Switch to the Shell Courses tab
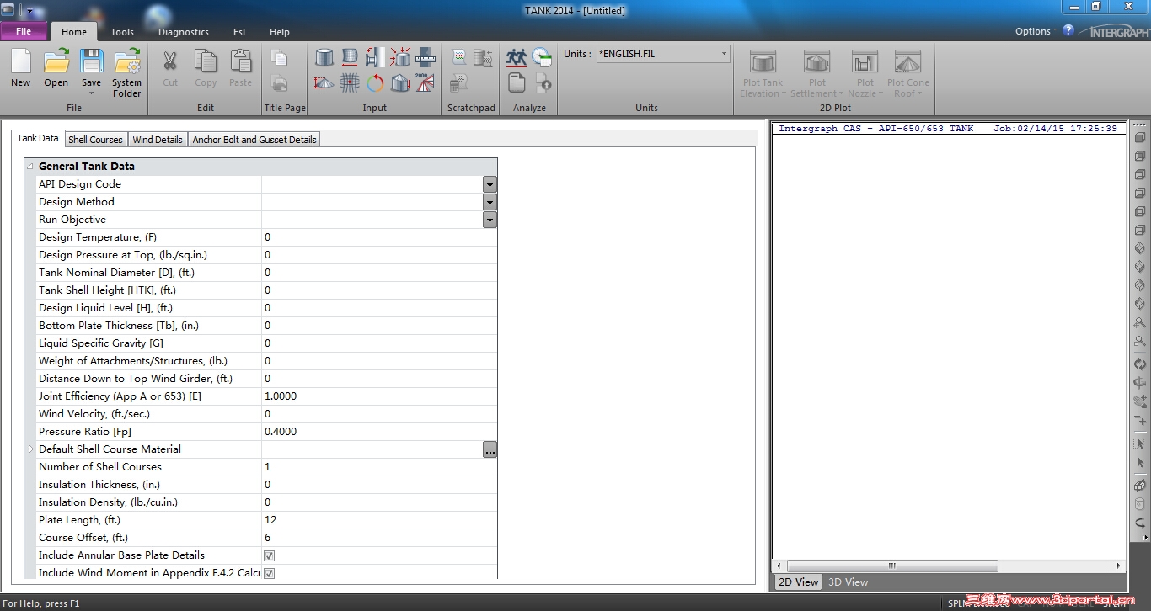 click(95, 140)
